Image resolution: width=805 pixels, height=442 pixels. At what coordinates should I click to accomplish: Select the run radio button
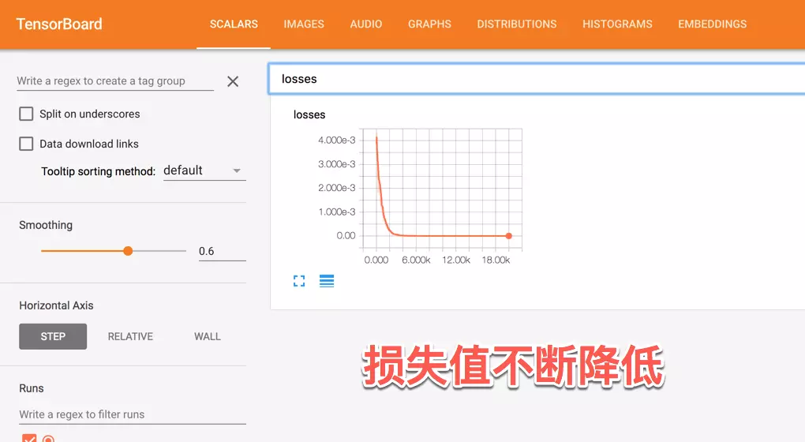pos(48,439)
